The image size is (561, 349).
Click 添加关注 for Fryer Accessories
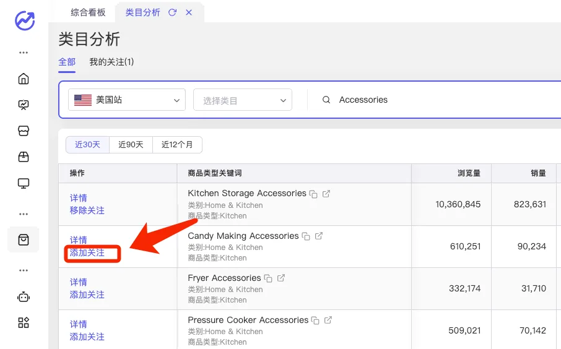coord(87,295)
